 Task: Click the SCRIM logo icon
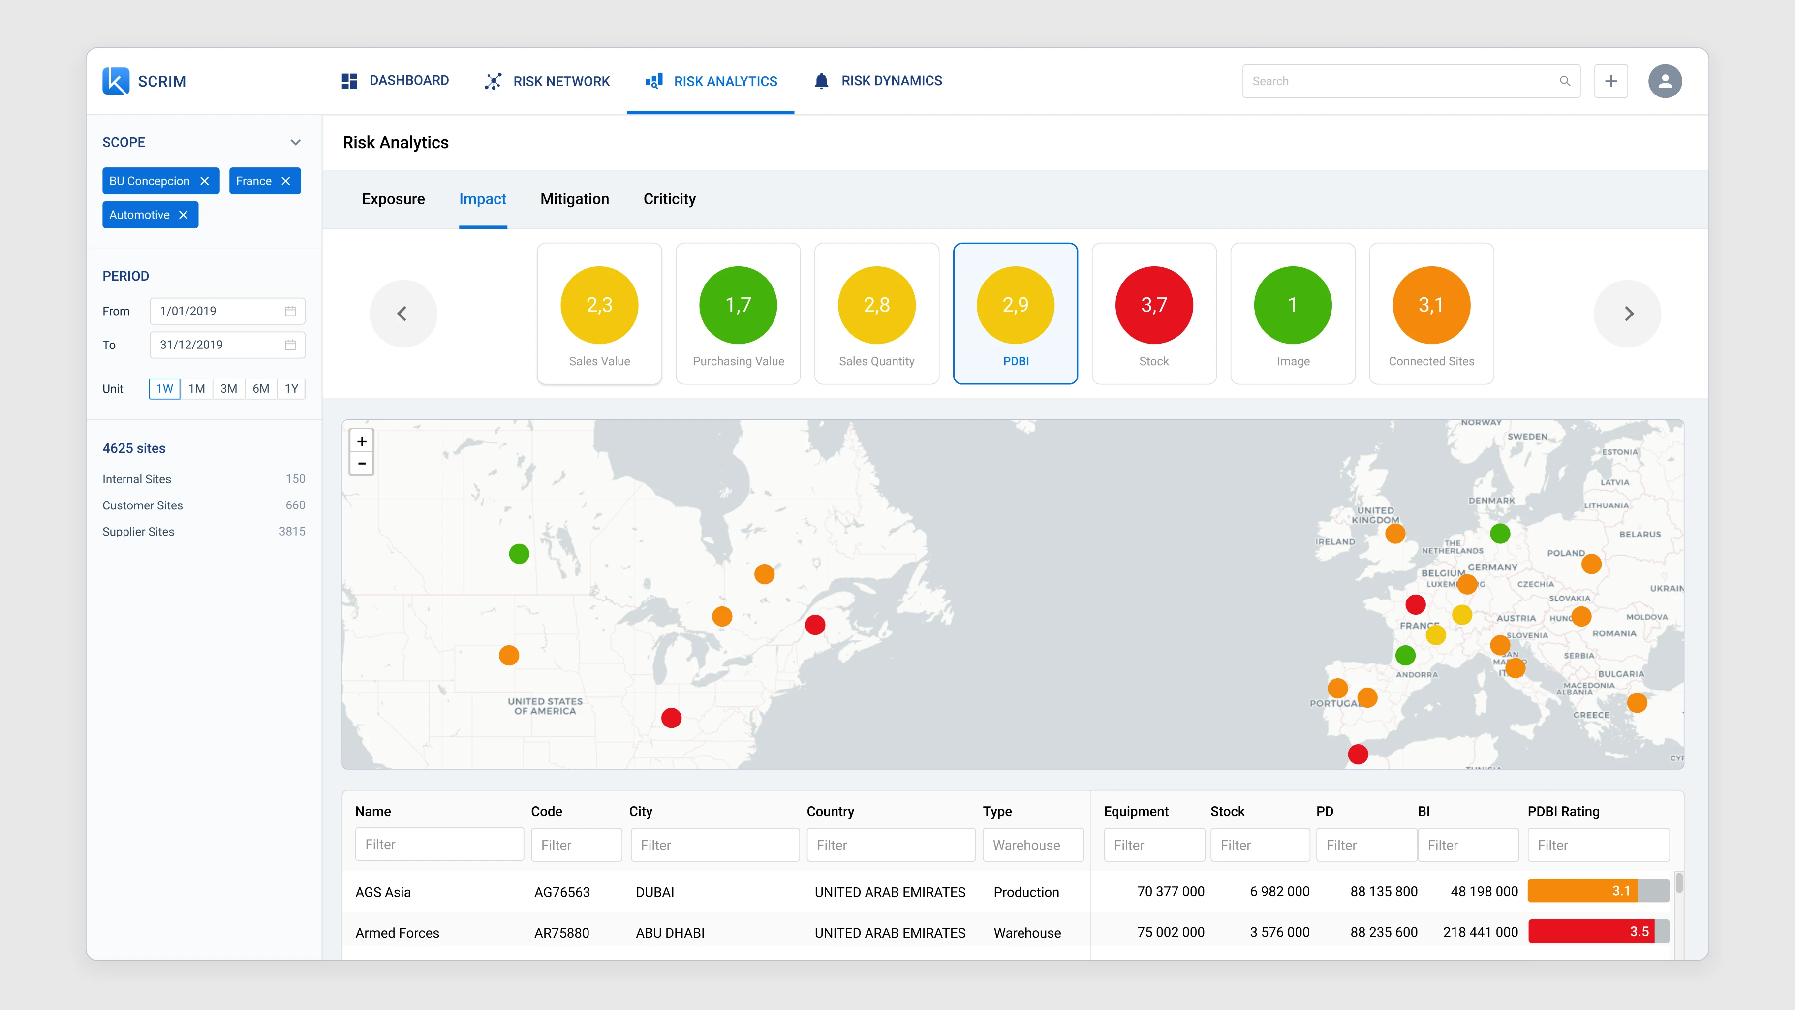click(x=116, y=81)
